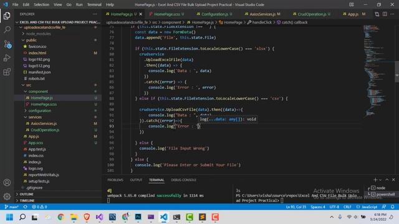Select node terminal instance
Screen dimensions: 399x224
tap(381, 188)
